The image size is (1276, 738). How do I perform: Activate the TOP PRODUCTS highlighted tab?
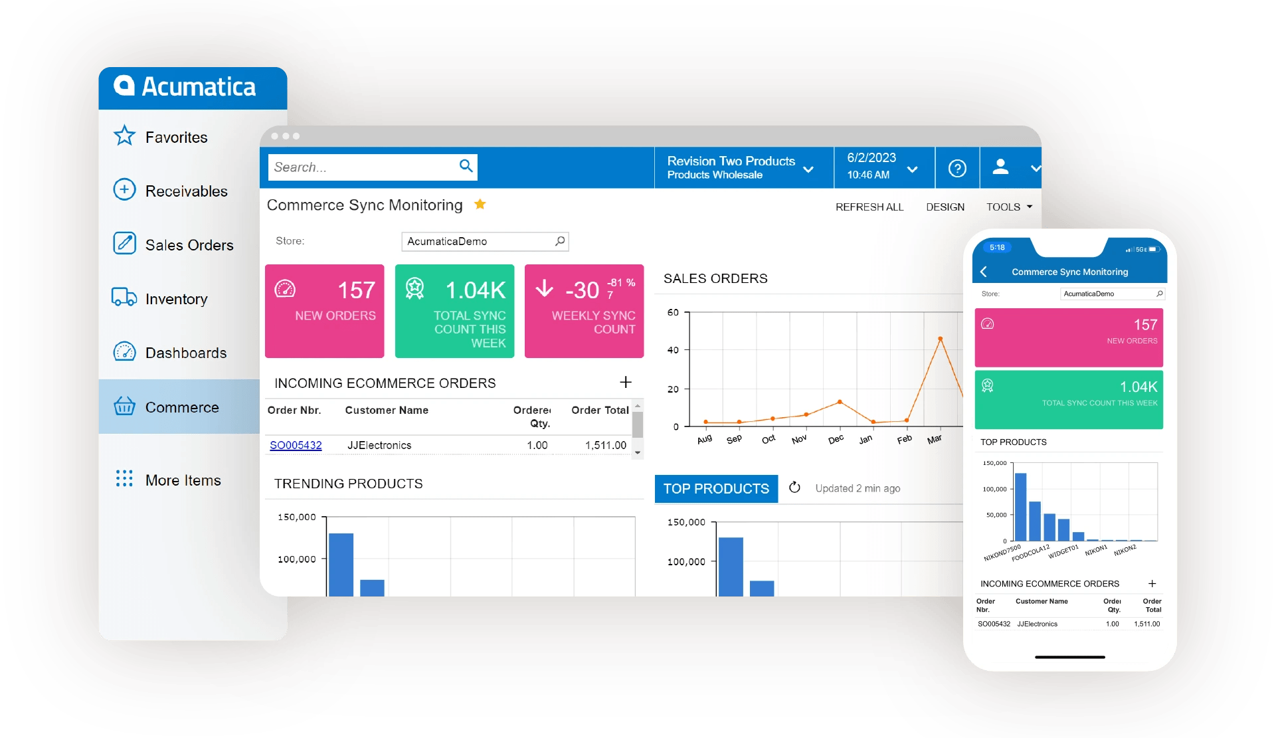(716, 488)
